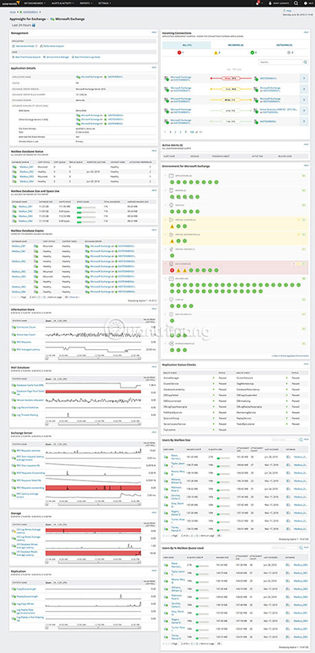315x653 pixels.
Task: Expand the Active Directory connection row arrow
Action: click(304, 111)
